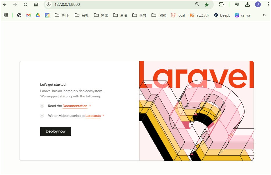Open the canva bookmark
Screen dimensions: 271x175
242,15
